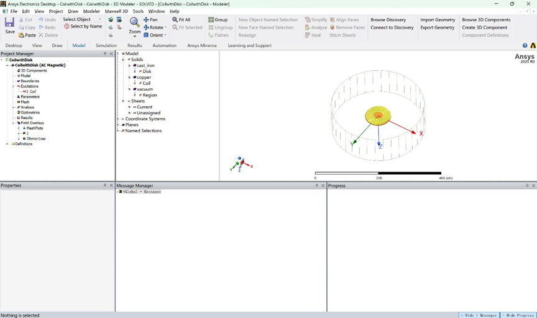Open the Zoom dropdown arrow
The width and height of the screenshot is (537, 318).
click(135, 36)
